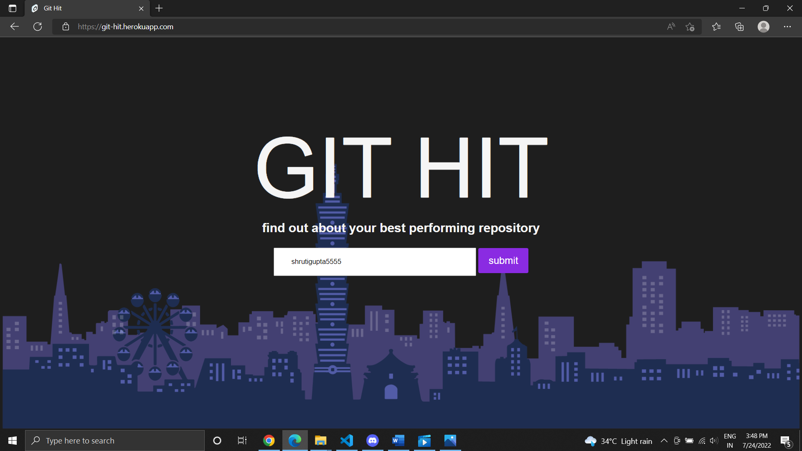
Task: Click the address bar URL
Action: pos(125,27)
